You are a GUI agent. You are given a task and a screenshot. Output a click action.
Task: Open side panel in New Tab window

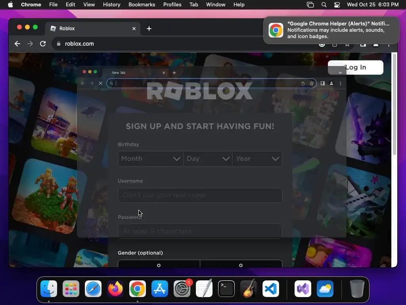pos(323,83)
